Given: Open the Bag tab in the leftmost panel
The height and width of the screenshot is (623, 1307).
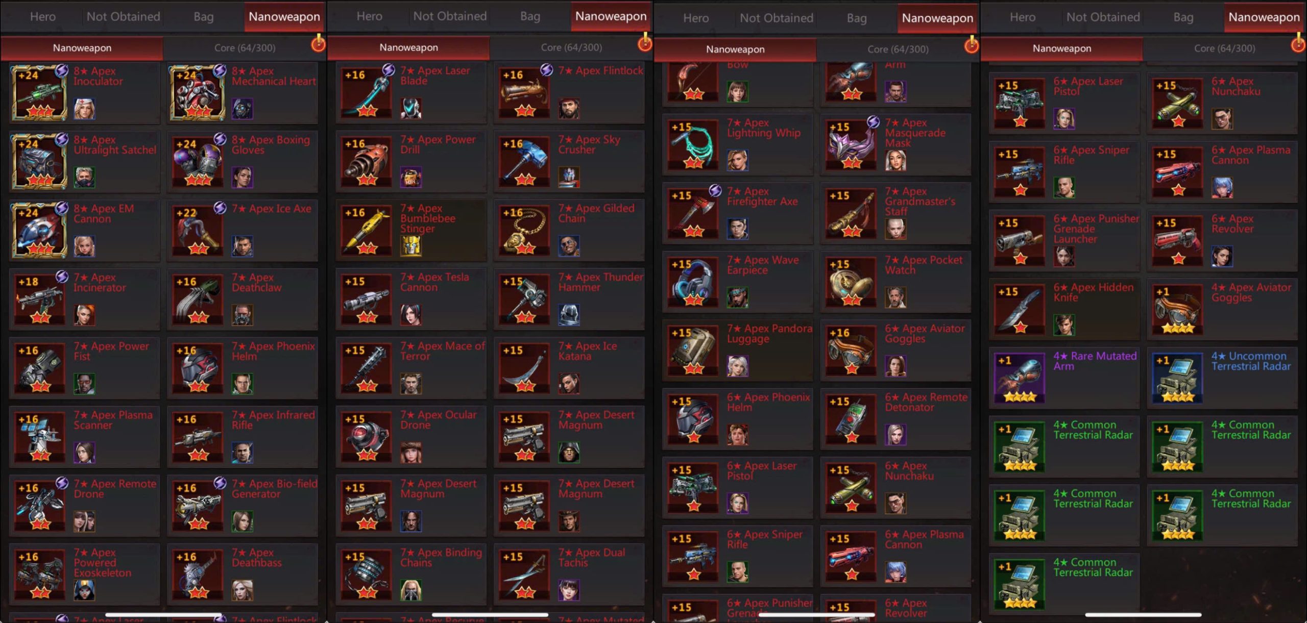Looking at the screenshot, I should point(203,17).
